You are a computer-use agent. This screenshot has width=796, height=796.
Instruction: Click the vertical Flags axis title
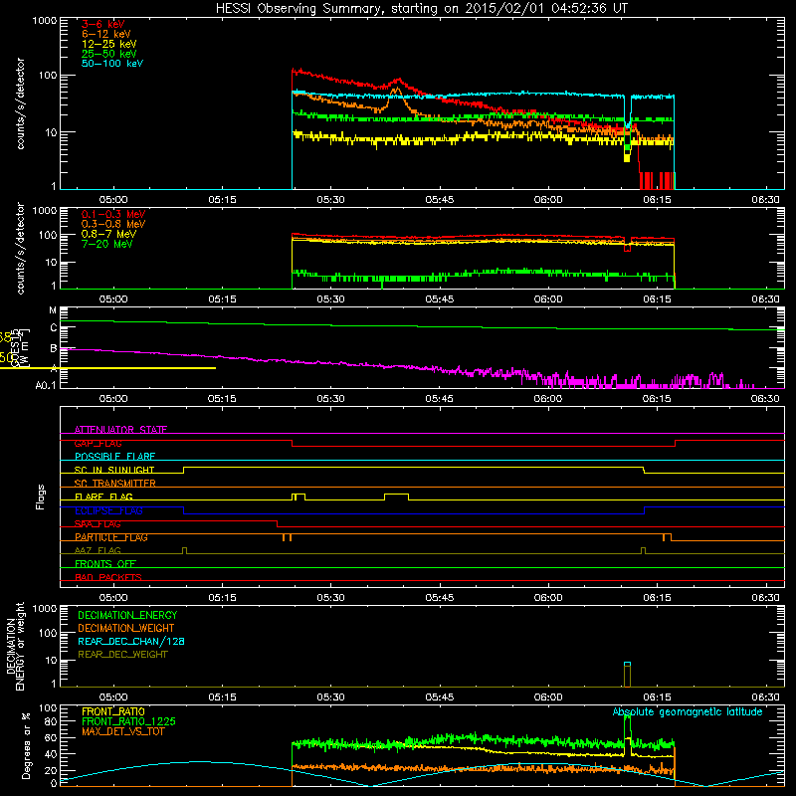(x=41, y=497)
